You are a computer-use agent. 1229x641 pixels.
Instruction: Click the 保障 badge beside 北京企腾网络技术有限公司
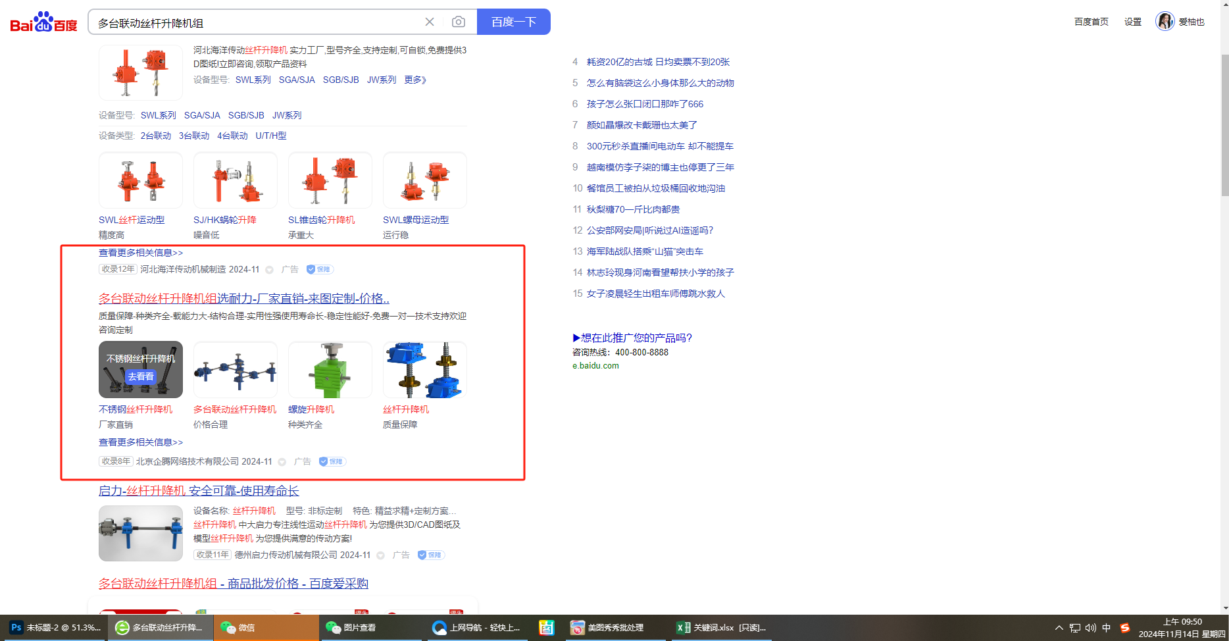[332, 461]
